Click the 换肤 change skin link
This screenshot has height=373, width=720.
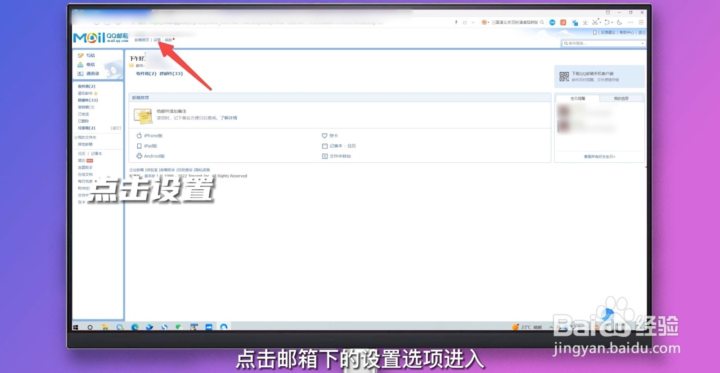click(168, 40)
